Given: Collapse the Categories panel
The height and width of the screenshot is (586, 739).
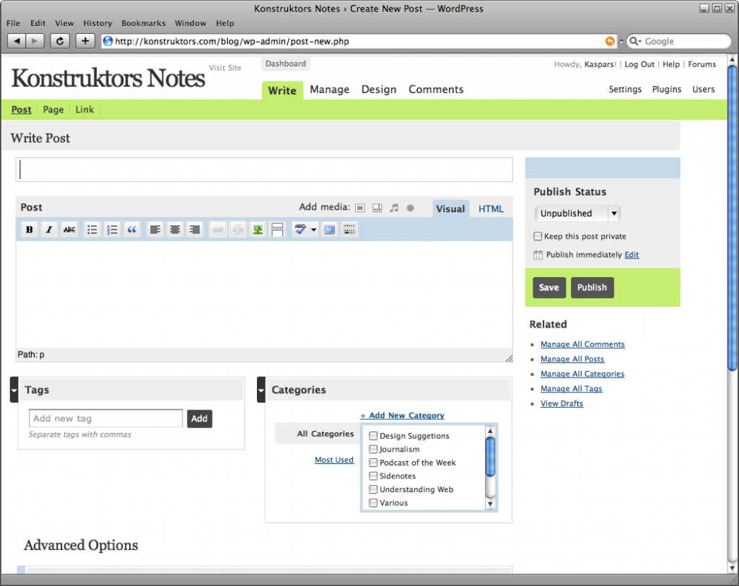Looking at the screenshot, I should (261, 390).
